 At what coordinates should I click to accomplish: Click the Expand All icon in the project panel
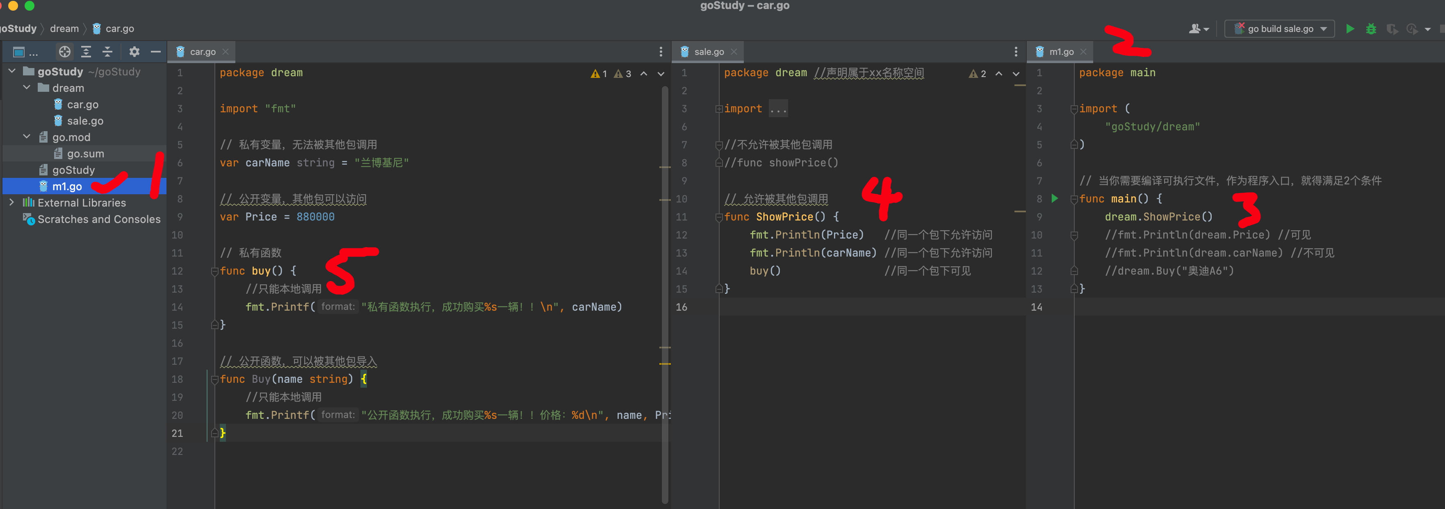86,52
